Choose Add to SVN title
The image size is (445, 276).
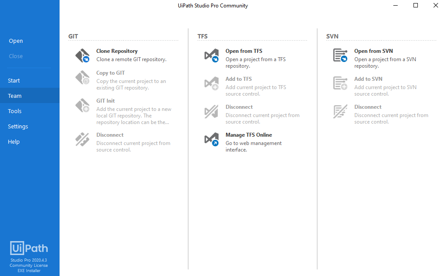tap(368, 79)
